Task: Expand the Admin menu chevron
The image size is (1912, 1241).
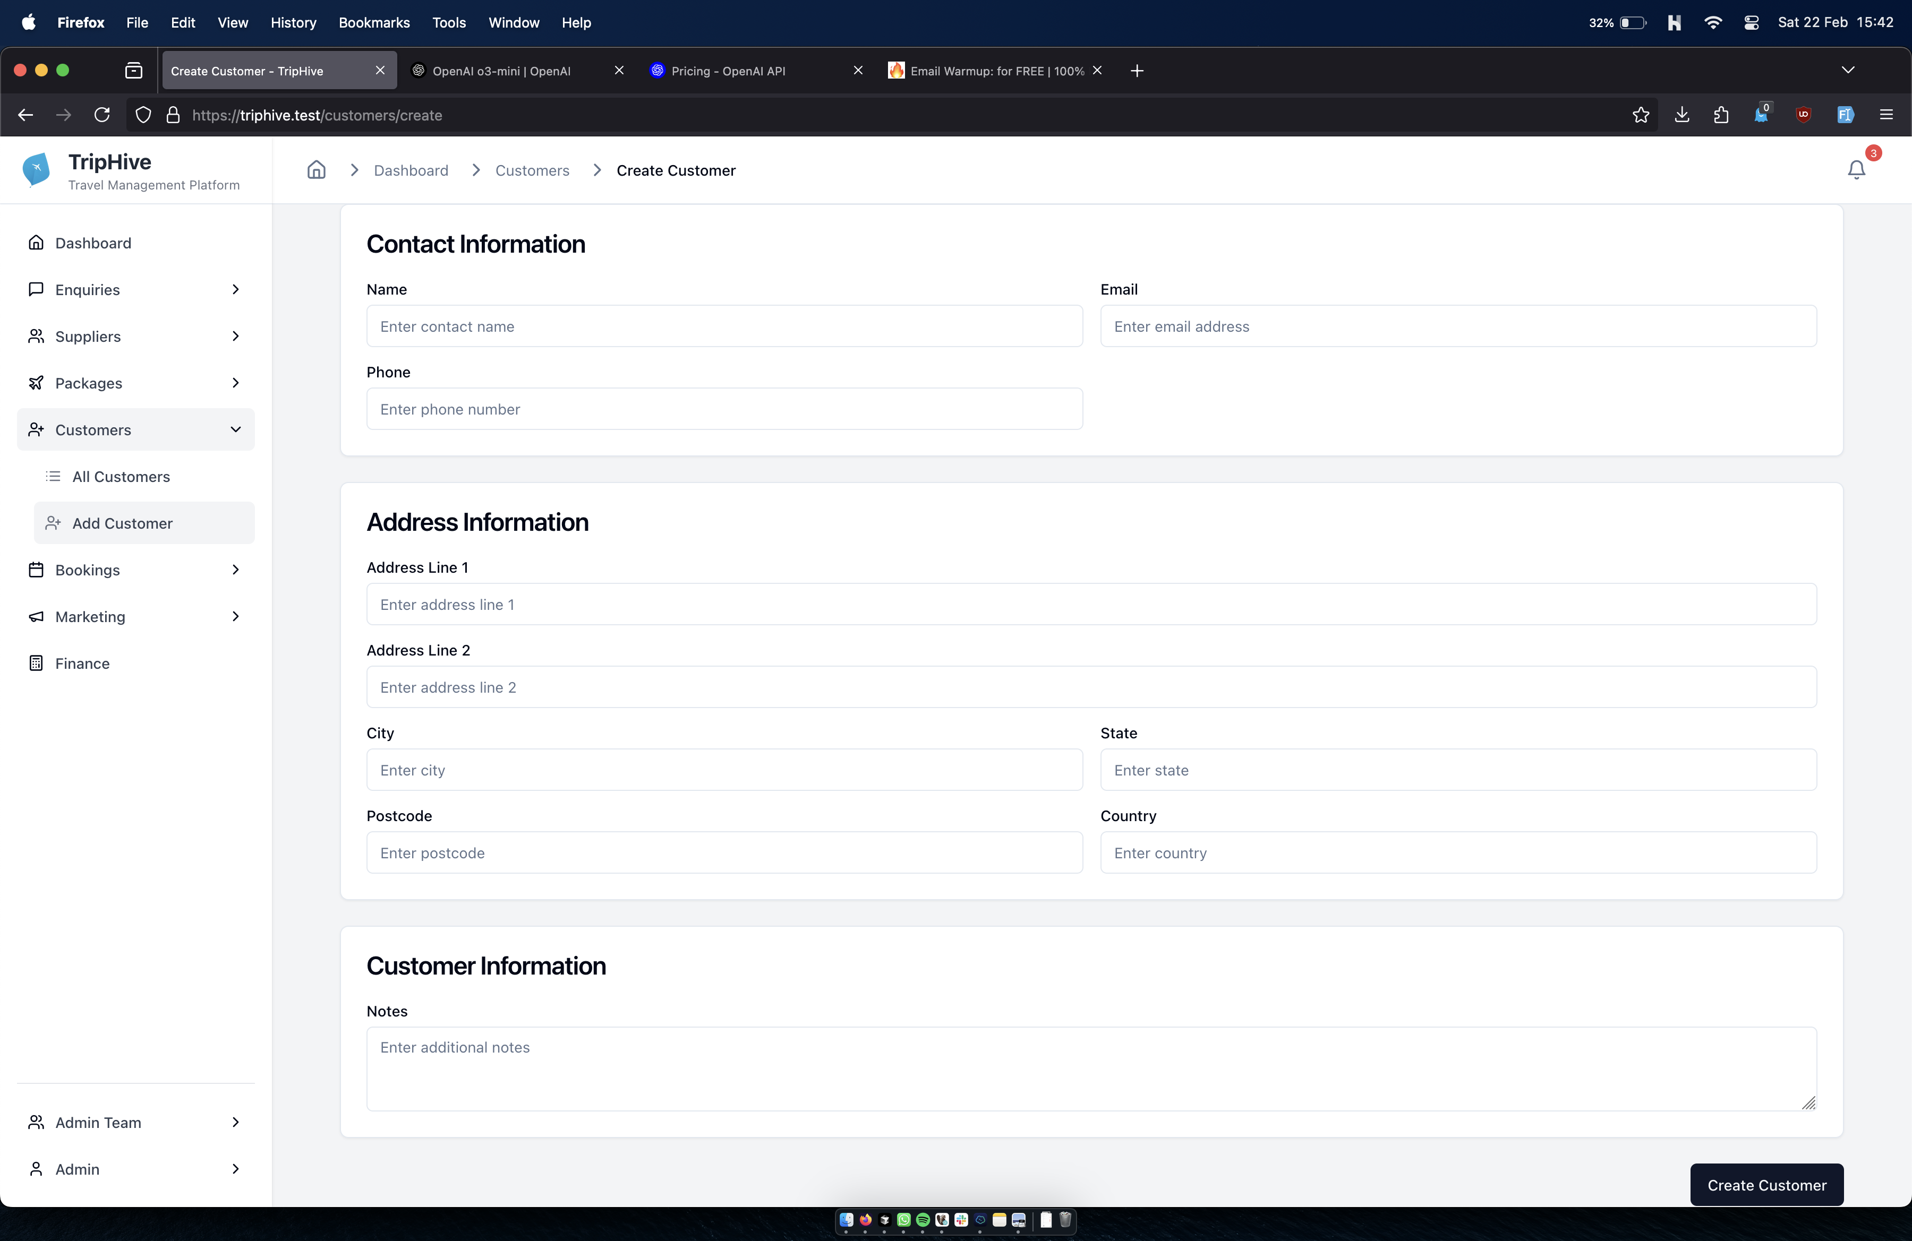Action: 235,1168
